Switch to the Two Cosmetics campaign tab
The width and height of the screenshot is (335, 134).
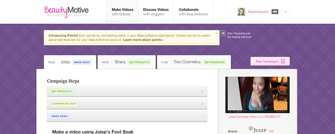point(194,62)
